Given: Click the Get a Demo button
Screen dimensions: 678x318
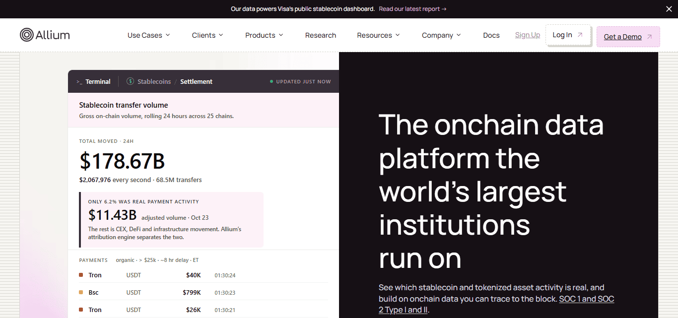Looking at the screenshot, I should [628, 37].
